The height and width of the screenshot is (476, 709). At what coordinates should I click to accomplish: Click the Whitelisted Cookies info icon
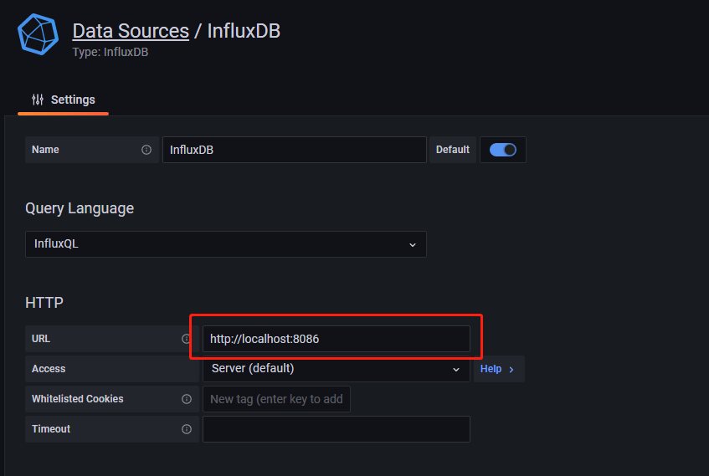pyautogui.click(x=187, y=399)
